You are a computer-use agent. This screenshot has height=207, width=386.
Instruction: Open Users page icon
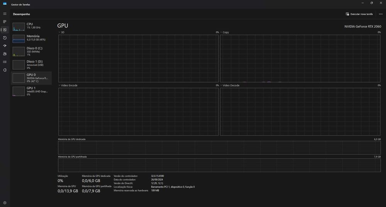click(x=5, y=54)
